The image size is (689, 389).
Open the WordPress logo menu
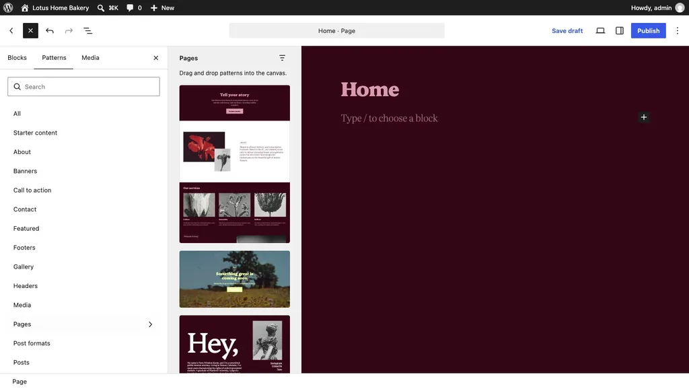[8, 7]
